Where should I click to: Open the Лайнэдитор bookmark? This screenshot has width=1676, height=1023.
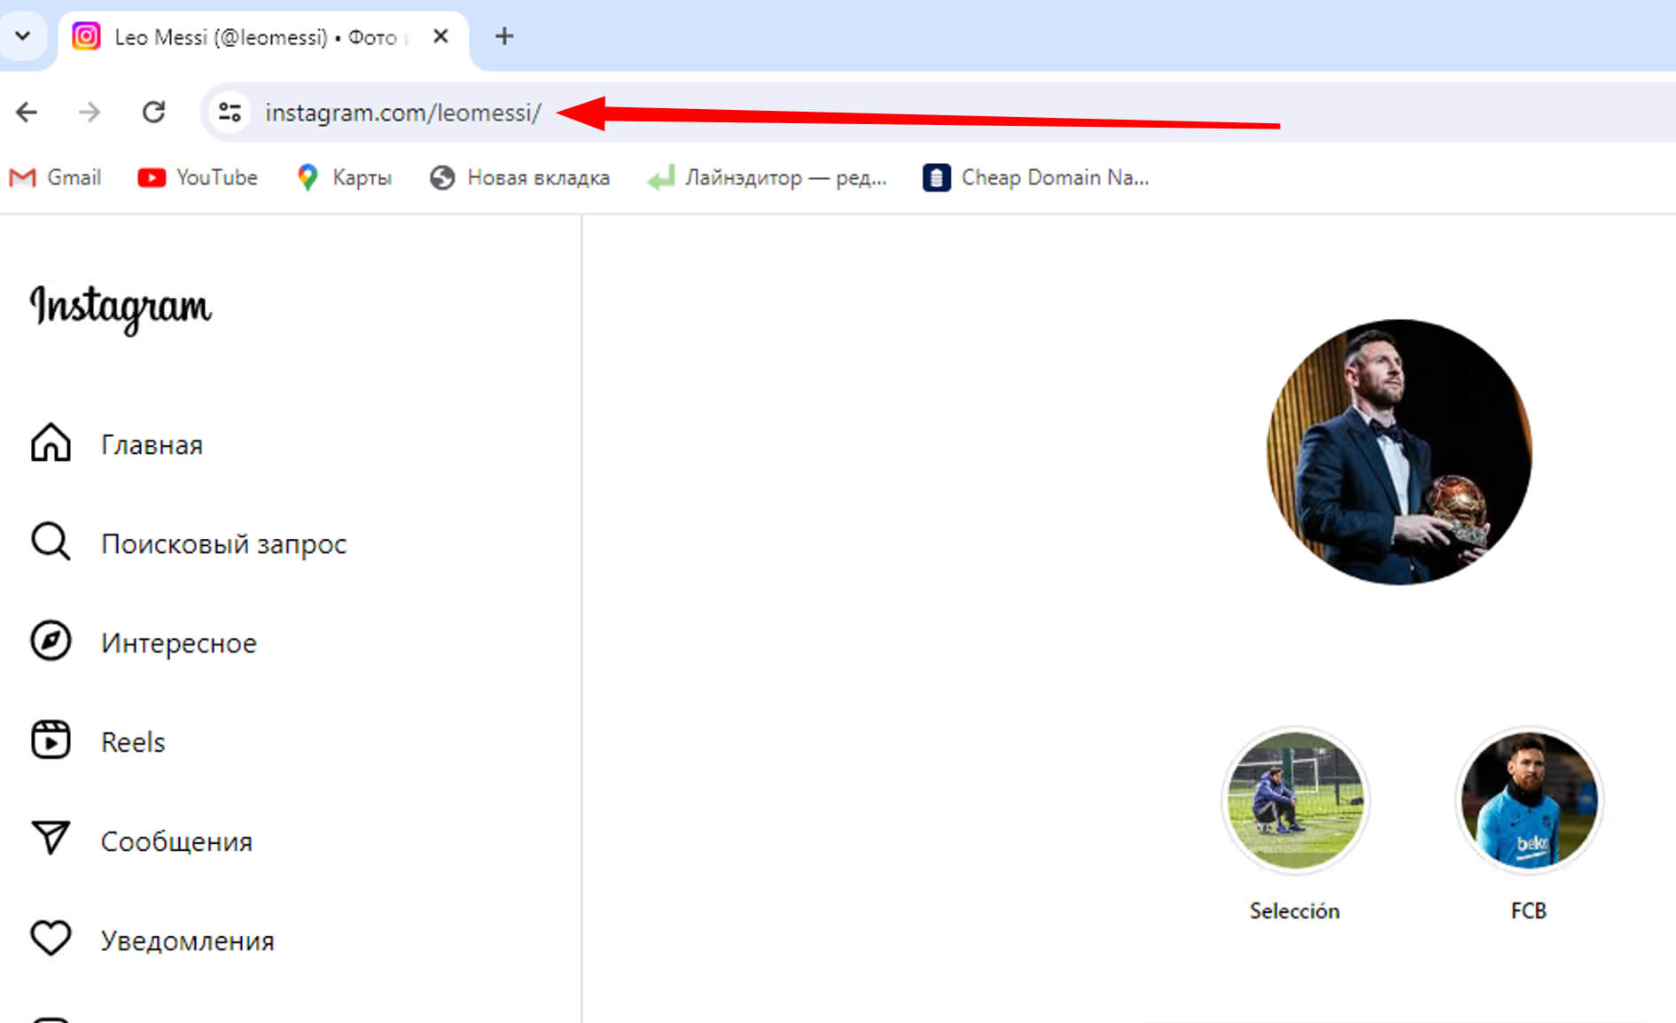click(767, 178)
